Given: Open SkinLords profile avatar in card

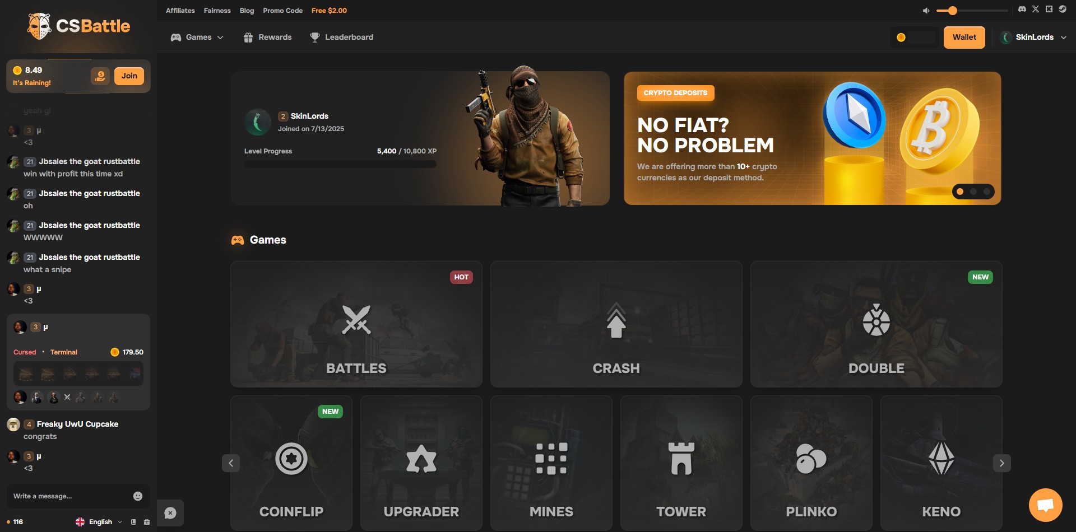Looking at the screenshot, I should point(258,122).
